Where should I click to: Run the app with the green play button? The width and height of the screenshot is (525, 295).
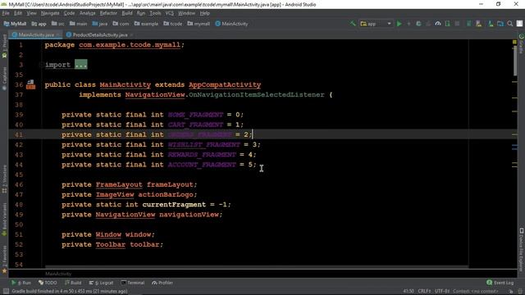click(399, 24)
